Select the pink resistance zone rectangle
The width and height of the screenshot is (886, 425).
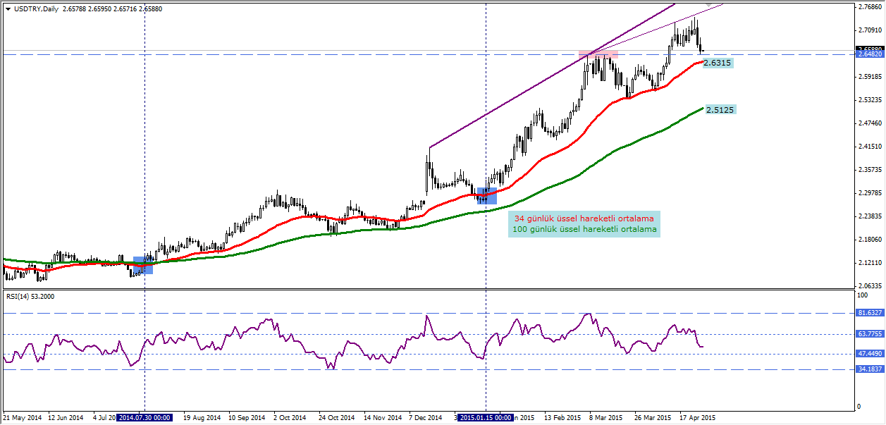598,54
